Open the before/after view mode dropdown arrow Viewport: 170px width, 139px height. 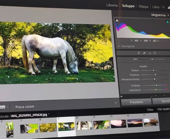[8, 107]
